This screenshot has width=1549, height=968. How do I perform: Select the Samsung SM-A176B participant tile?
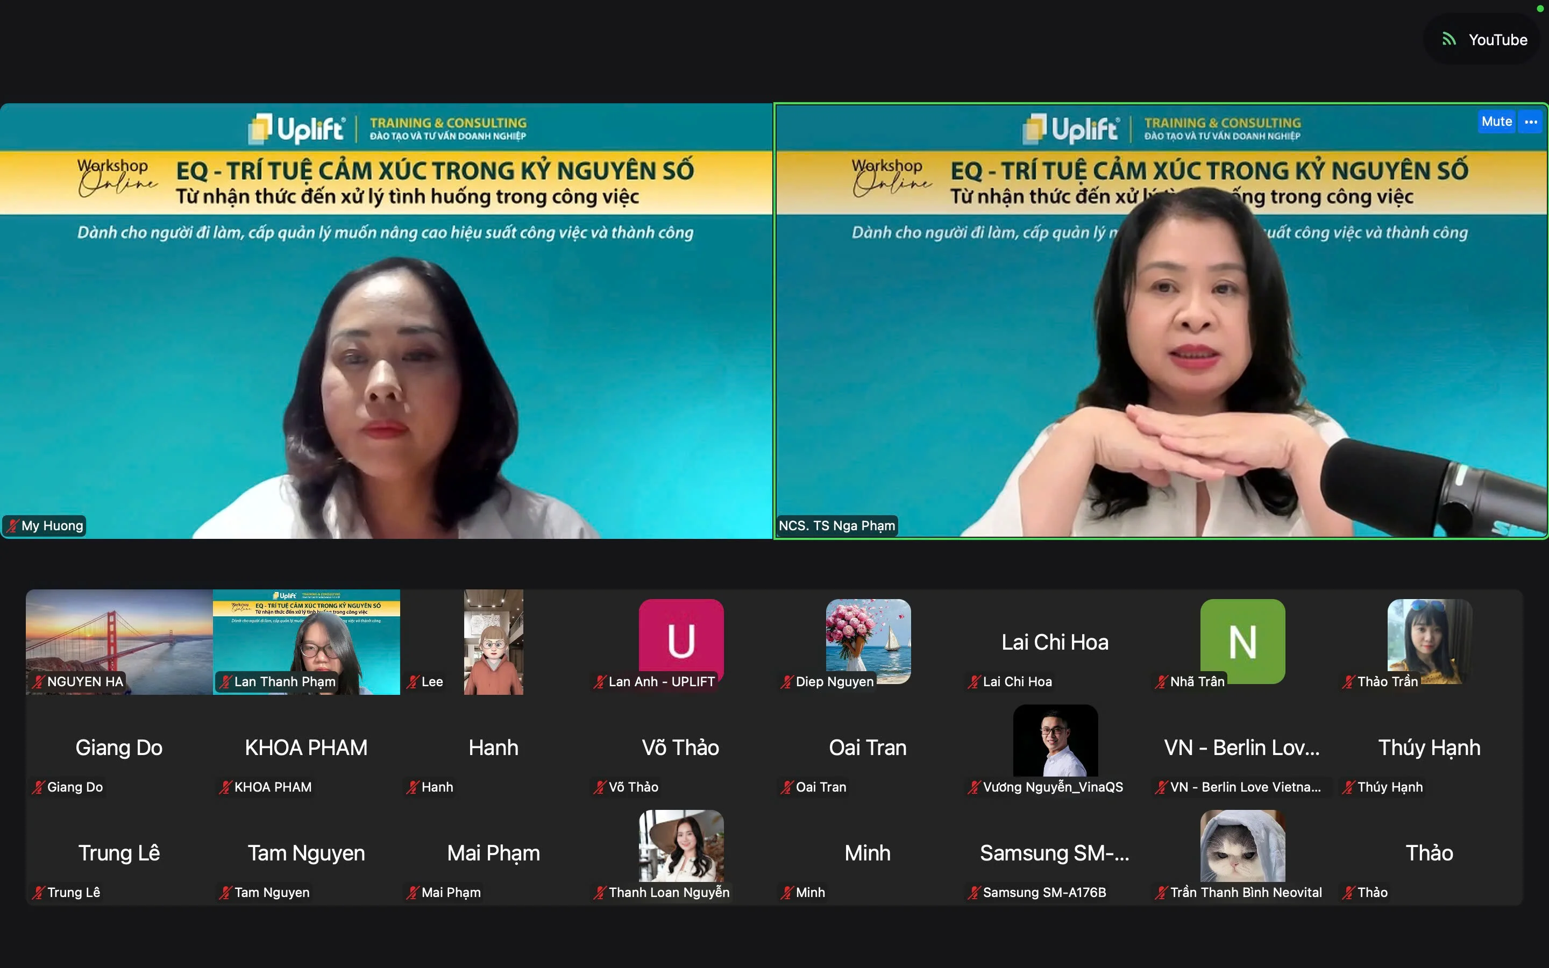coord(1054,853)
